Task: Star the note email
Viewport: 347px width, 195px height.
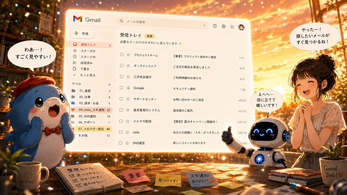Action: 128,132
